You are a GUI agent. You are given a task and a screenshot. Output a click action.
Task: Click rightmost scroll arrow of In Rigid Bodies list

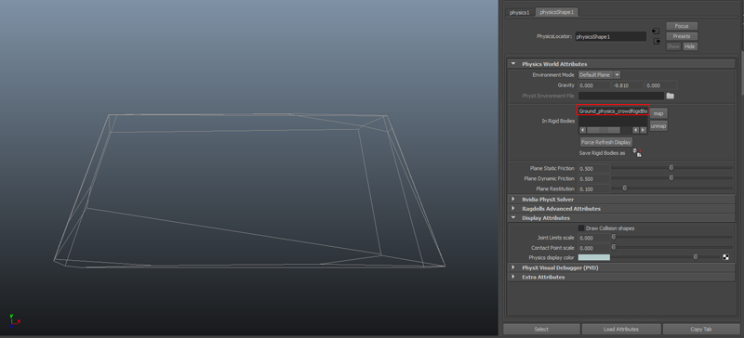pos(643,130)
